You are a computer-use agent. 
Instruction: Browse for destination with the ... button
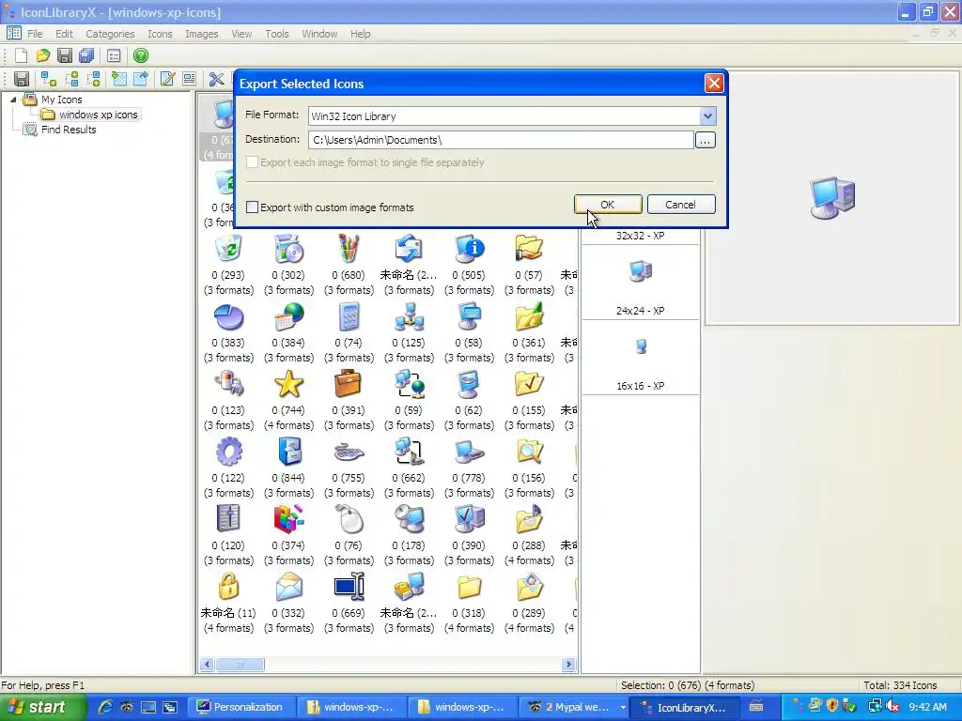coord(705,141)
